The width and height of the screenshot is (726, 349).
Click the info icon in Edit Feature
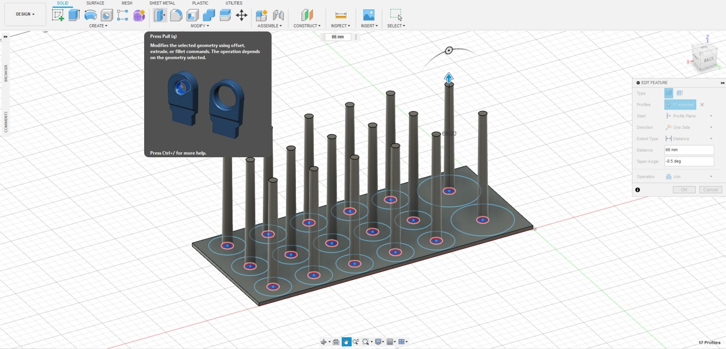click(x=638, y=190)
